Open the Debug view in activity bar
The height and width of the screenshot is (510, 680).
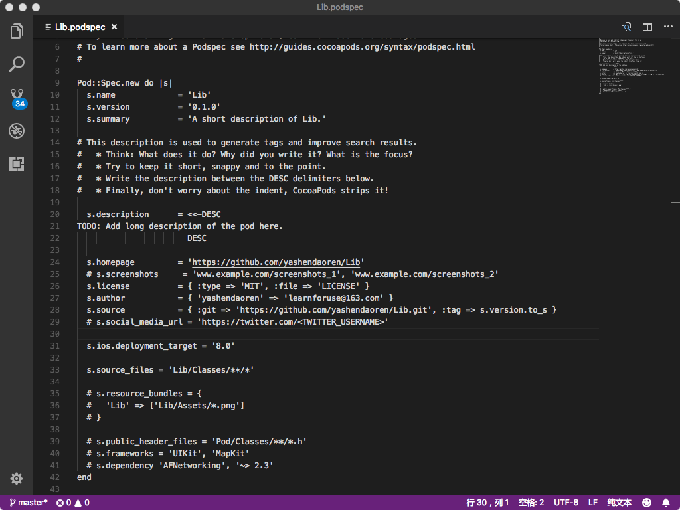pos(17,131)
